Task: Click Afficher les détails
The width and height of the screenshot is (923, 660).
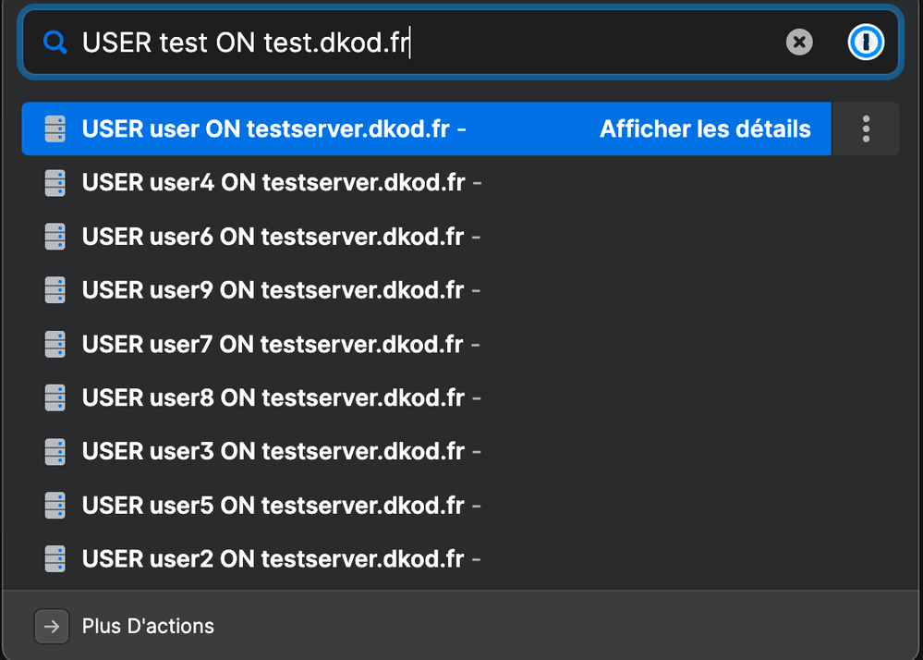Action: tap(705, 128)
